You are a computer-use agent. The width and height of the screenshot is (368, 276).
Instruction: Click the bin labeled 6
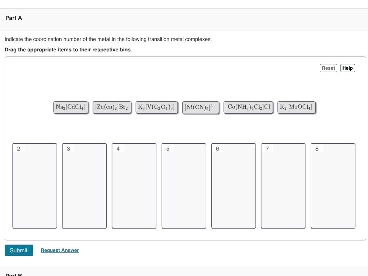233,185
